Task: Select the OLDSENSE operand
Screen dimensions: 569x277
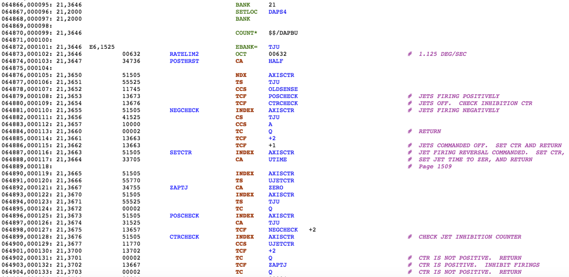Action: pos(283,89)
